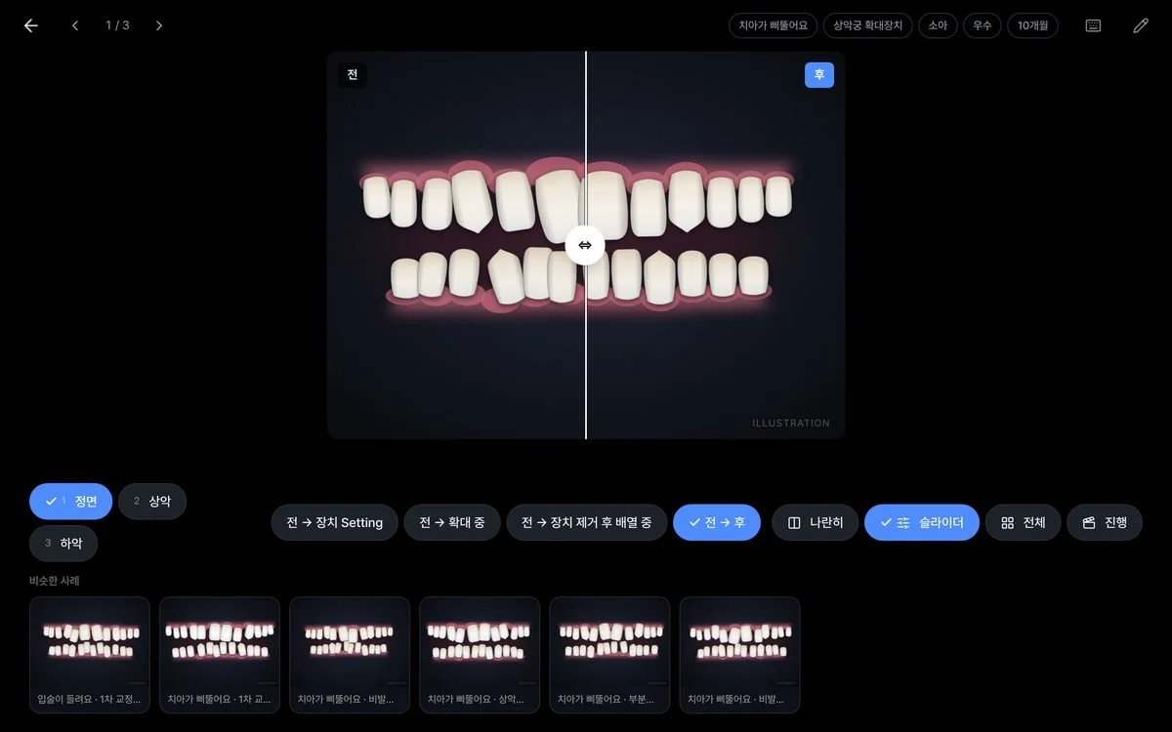Click the 소아 tag
The image size is (1172, 732).
[x=938, y=25]
